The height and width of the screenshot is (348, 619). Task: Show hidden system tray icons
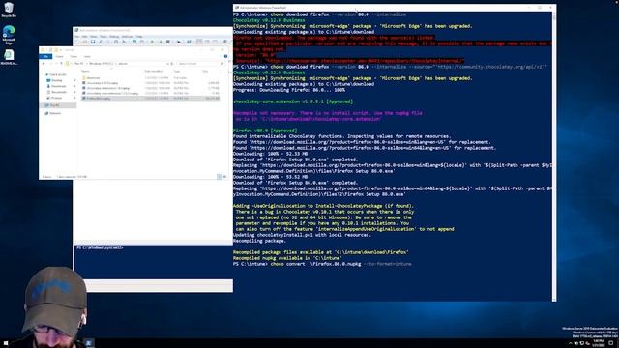(x=571, y=343)
